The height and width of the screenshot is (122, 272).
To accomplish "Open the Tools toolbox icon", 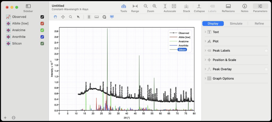I will (x=124, y=6).
